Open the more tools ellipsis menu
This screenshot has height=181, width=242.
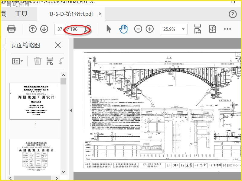point(227,29)
